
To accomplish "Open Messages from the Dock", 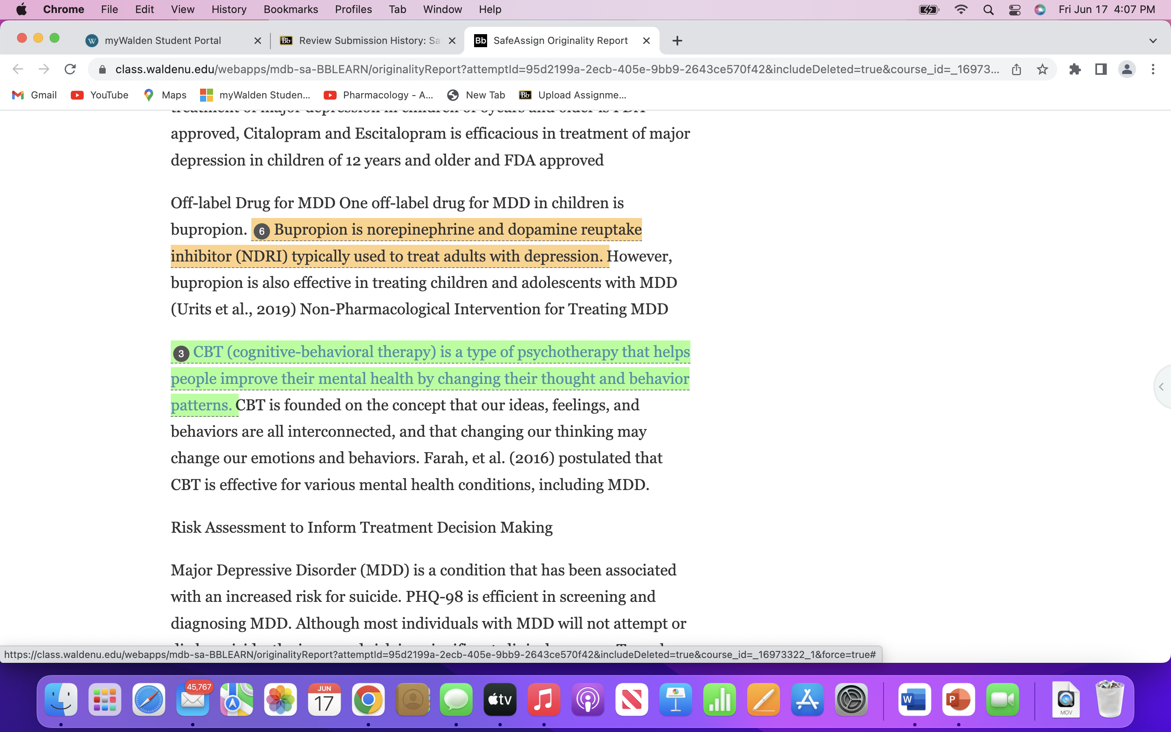I will (456, 699).
